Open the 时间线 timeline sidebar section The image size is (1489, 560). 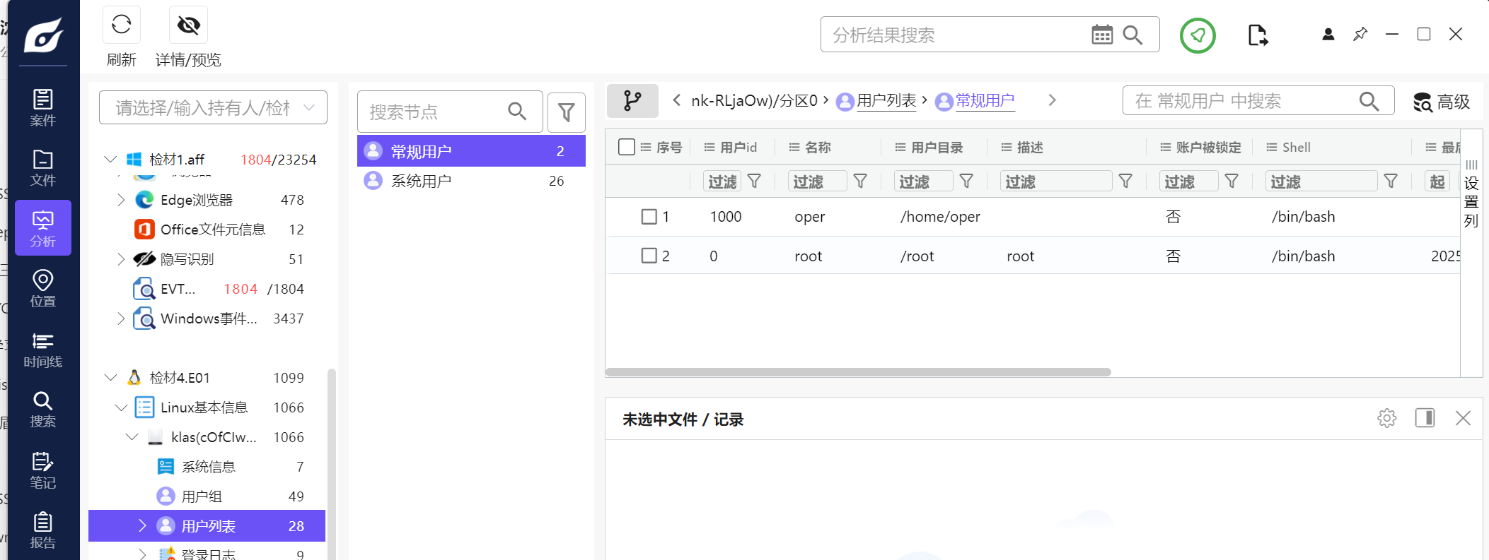(x=42, y=350)
